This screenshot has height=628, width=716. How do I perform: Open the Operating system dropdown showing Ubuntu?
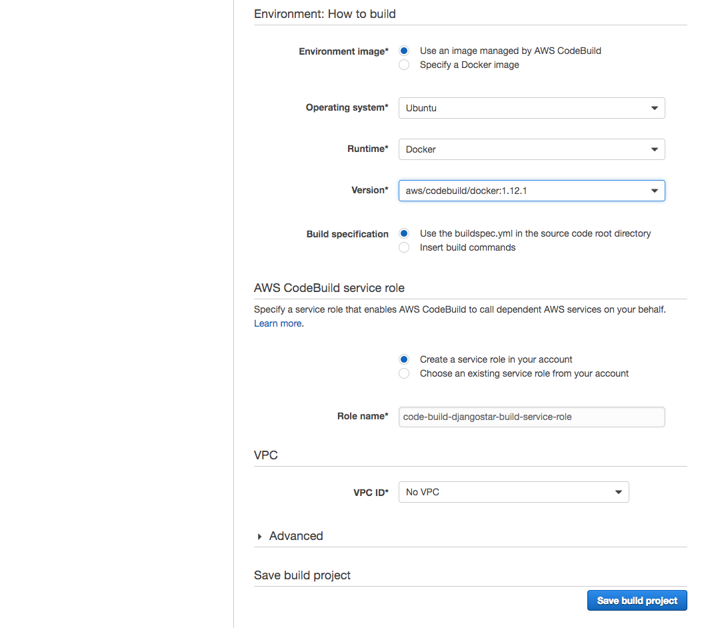(x=531, y=108)
